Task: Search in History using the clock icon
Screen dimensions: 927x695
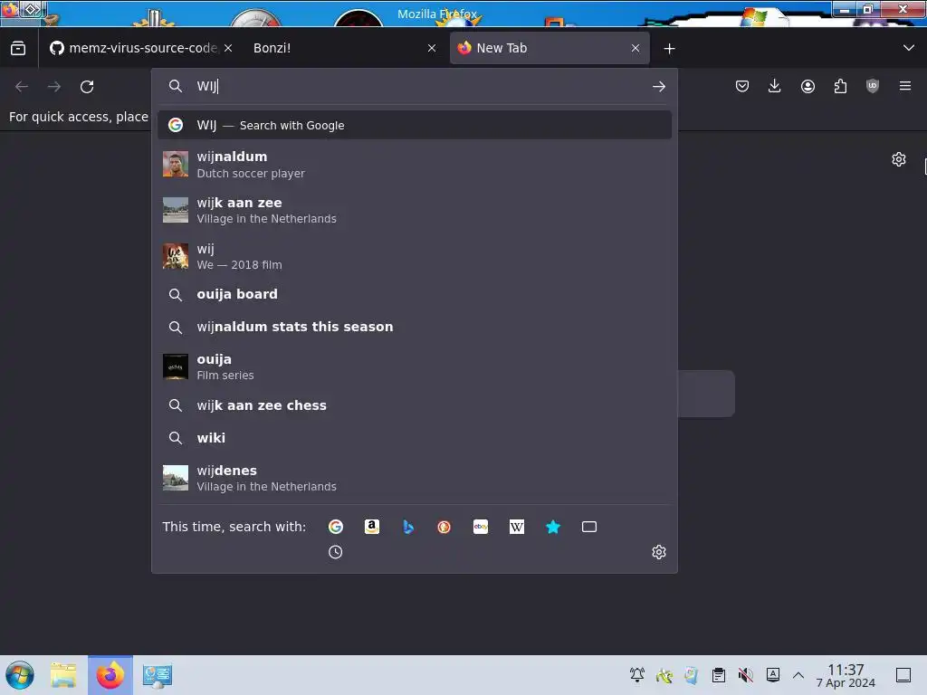Action: coord(335,552)
